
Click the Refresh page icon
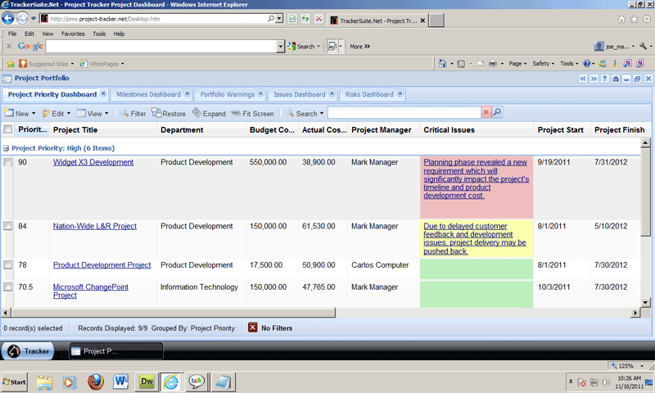(x=305, y=19)
